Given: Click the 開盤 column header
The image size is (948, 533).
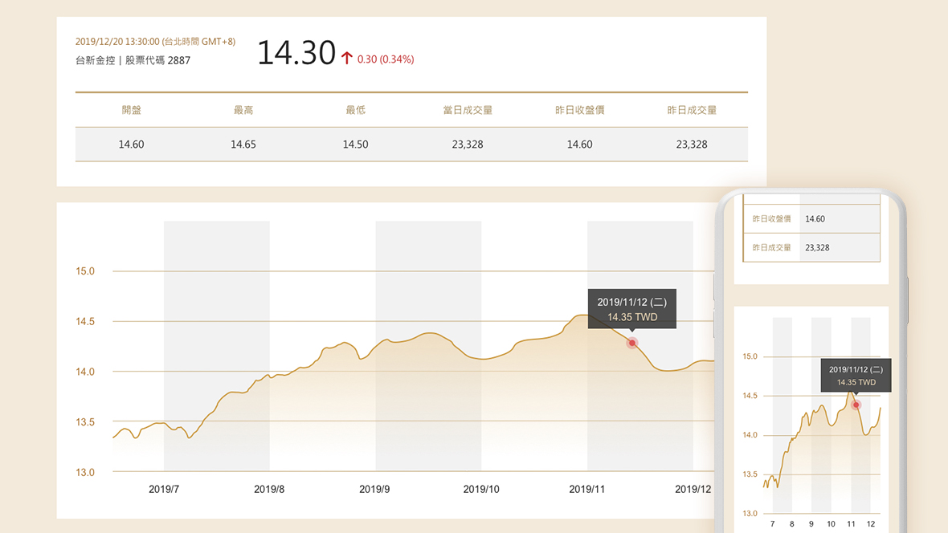Looking at the screenshot, I should click(x=132, y=110).
